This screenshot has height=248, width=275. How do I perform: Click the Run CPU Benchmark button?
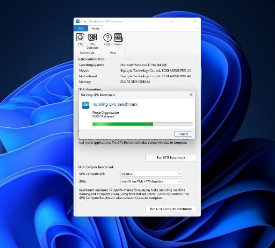[171, 157]
